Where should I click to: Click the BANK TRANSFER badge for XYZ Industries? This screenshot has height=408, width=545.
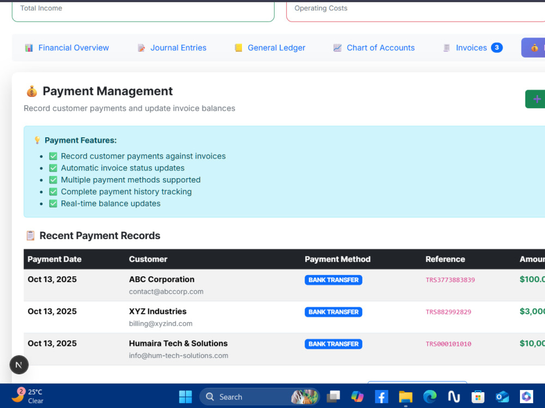(334, 312)
